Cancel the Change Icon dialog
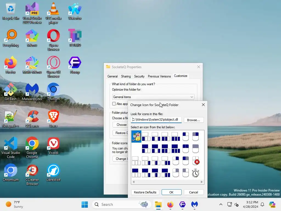Viewport: 281px width, 211px height. (193, 192)
